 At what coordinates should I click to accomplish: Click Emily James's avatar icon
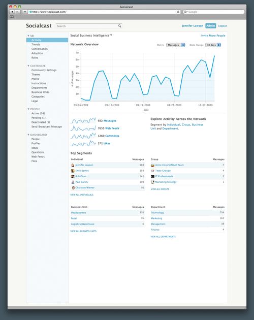click(73, 171)
